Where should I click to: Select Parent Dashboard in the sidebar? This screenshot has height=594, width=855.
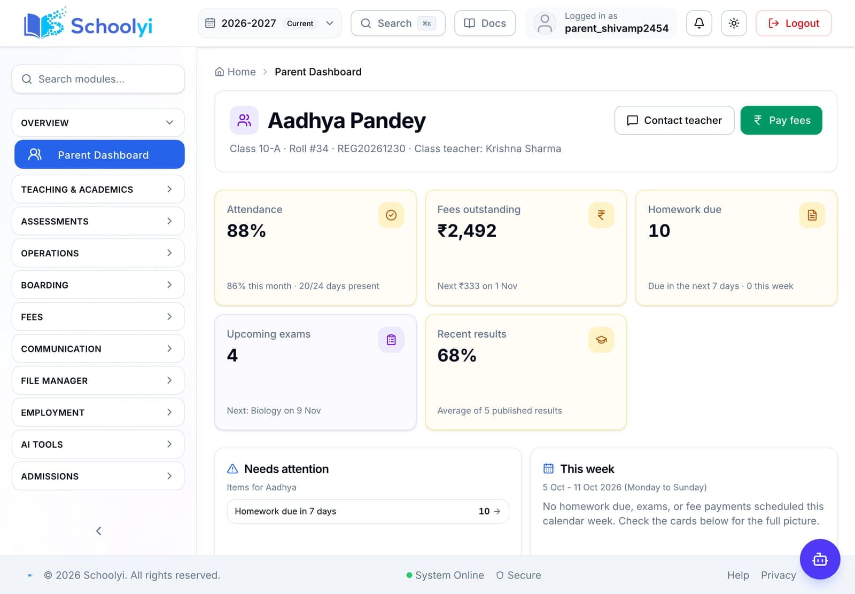point(99,154)
